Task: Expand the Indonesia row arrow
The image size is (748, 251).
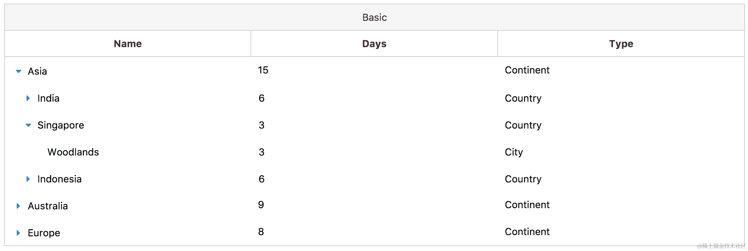Action: coord(28,179)
